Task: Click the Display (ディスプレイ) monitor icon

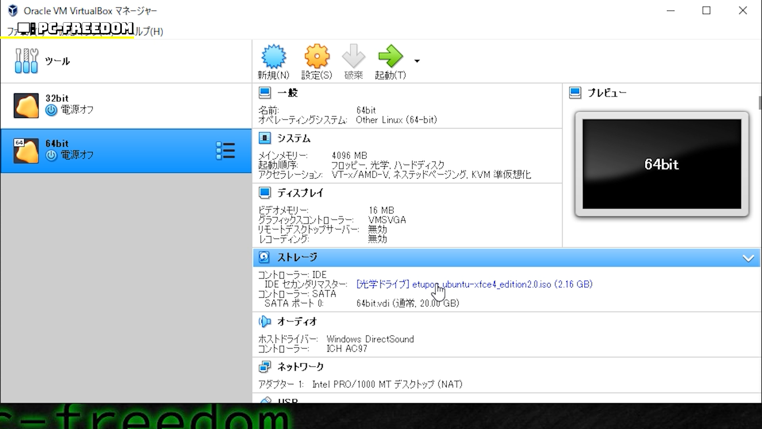Action: [264, 193]
